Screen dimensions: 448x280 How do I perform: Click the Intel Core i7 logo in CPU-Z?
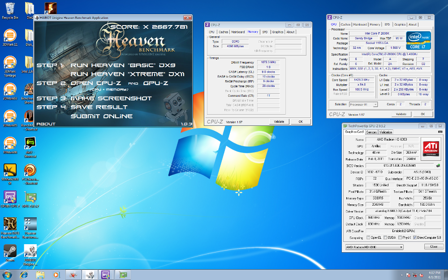tap(418, 41)
